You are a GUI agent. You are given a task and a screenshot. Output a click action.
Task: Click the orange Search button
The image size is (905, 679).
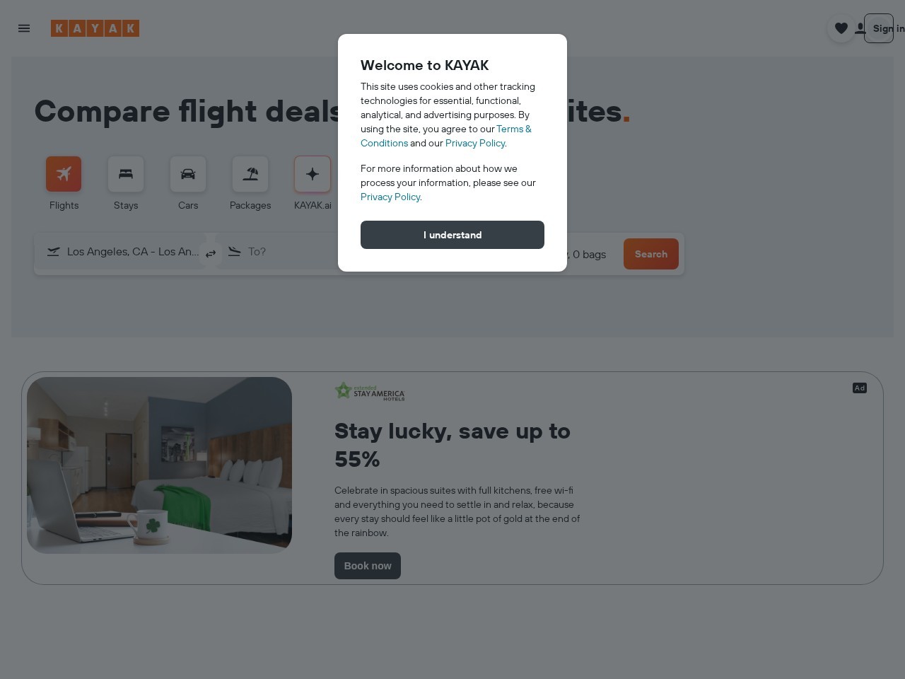[651, 254]
